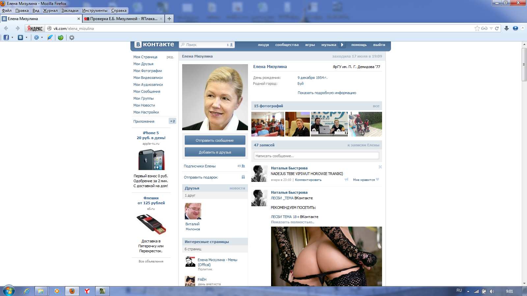Click the Mail.ru @ toolbar icon
This screenshot has width=527, height=296.
click(37, 37)
